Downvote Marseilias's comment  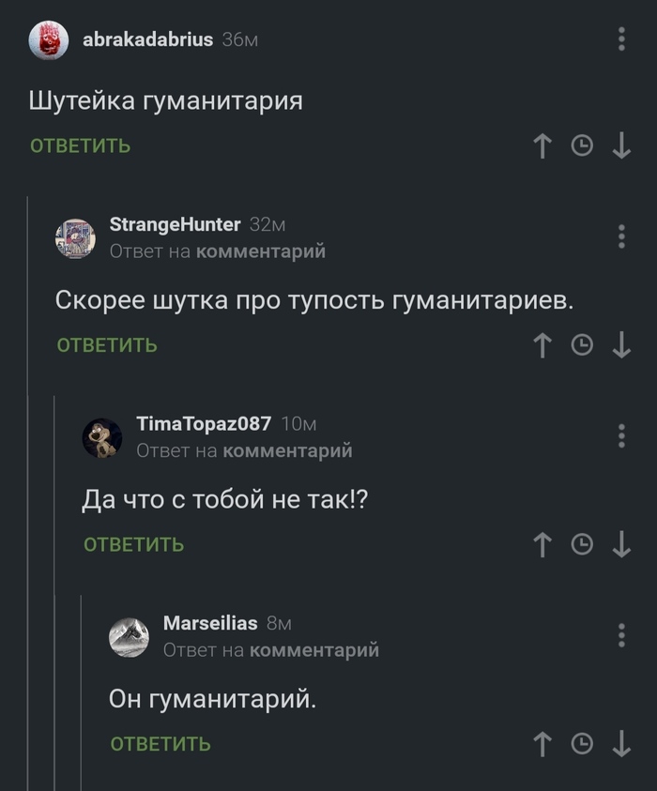pyautogui.click(x=622, y=742)
